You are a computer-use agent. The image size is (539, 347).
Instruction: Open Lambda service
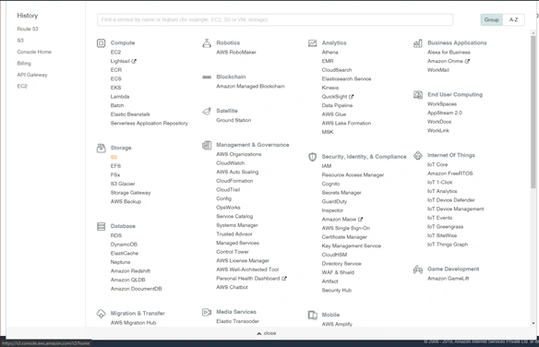pyautogui.click(x=120, y=97)
